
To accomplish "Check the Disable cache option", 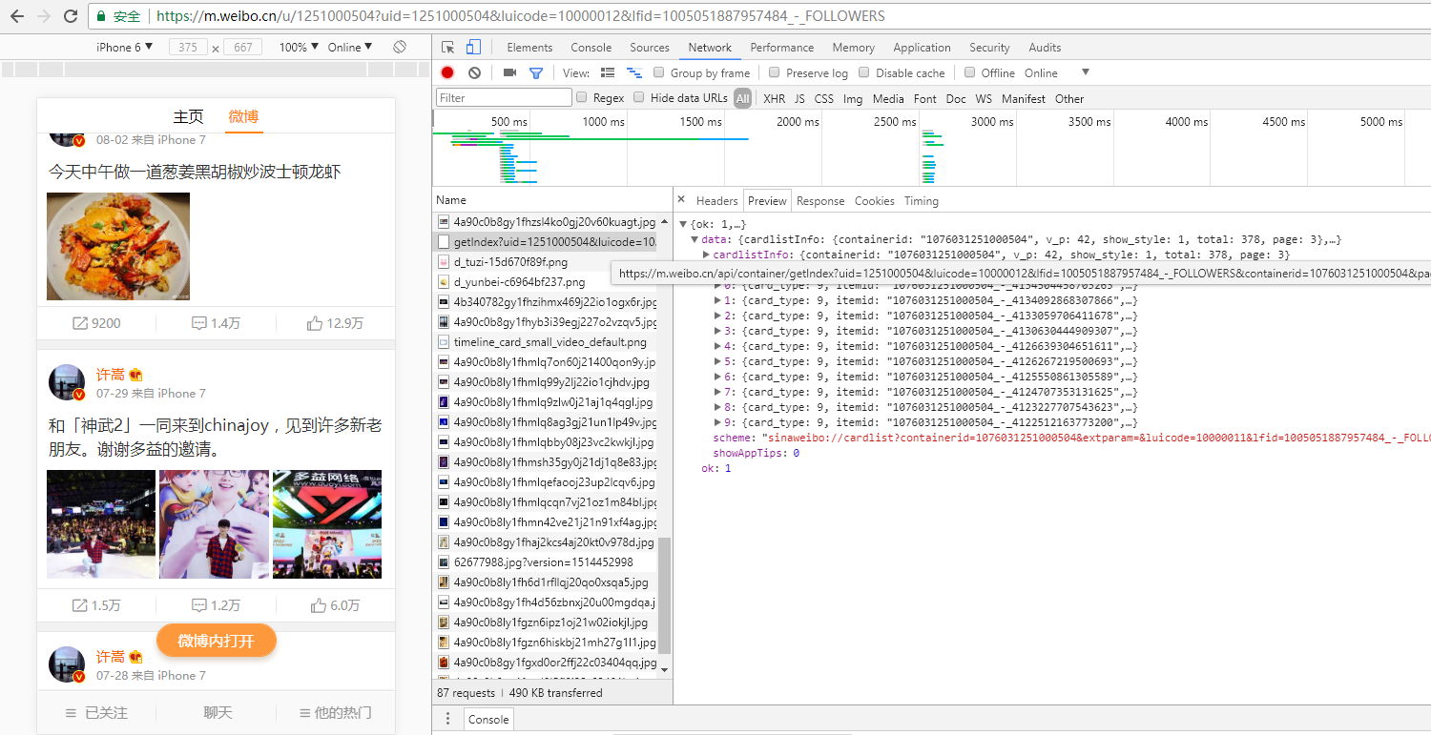I will coord(864,72).
